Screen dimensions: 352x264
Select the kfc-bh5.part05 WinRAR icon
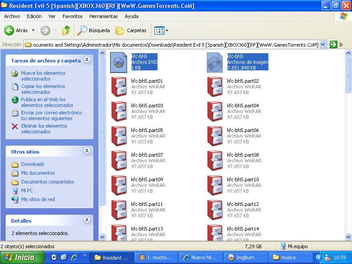click(x=119, y=136)
